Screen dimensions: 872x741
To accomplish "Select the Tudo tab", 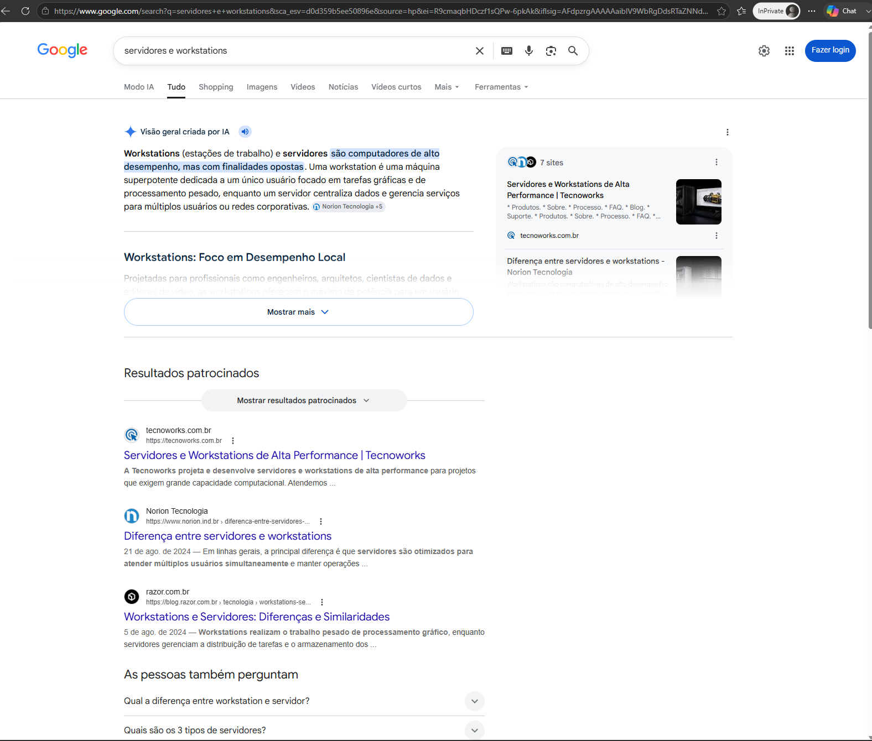I will (x=177, y=87).
